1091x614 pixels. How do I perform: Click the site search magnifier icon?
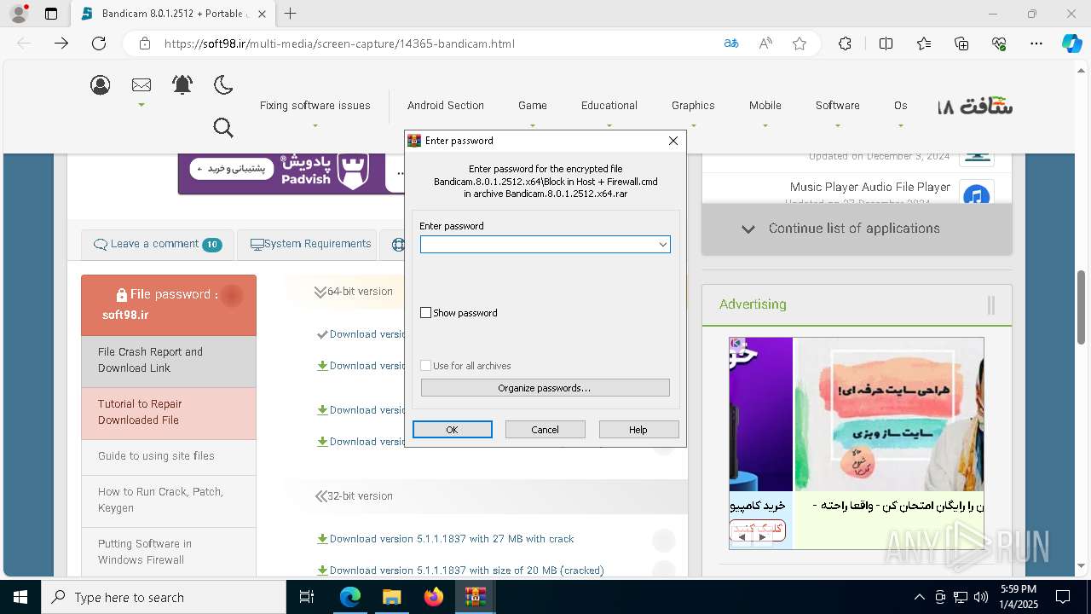pos(223,128)
